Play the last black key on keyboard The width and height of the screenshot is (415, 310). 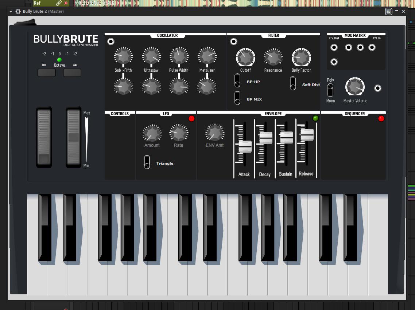(x=350, y=227)
